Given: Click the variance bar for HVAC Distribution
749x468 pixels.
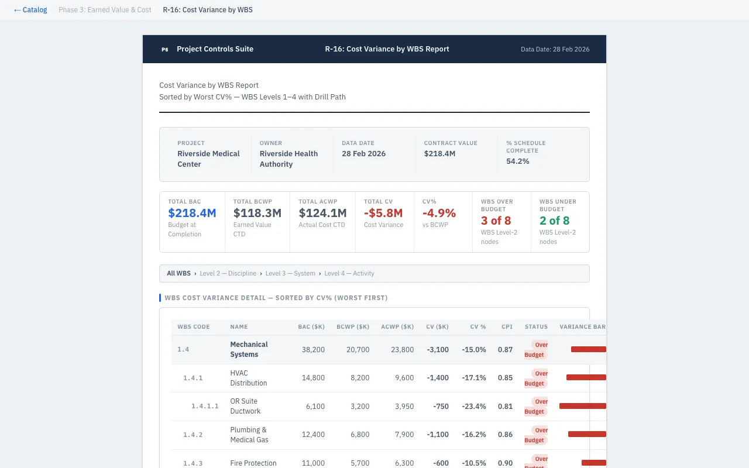Looking at the screenshot, I should (586, 377).
